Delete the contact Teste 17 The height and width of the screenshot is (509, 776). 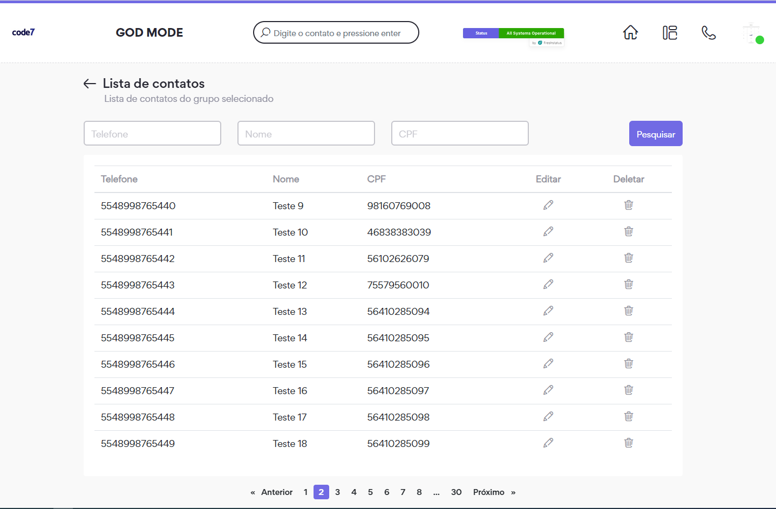coord(629,416)
